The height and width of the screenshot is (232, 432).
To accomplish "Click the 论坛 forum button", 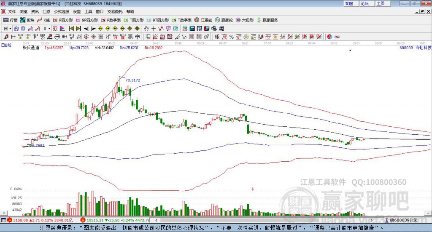I will [x=367, y=3].
